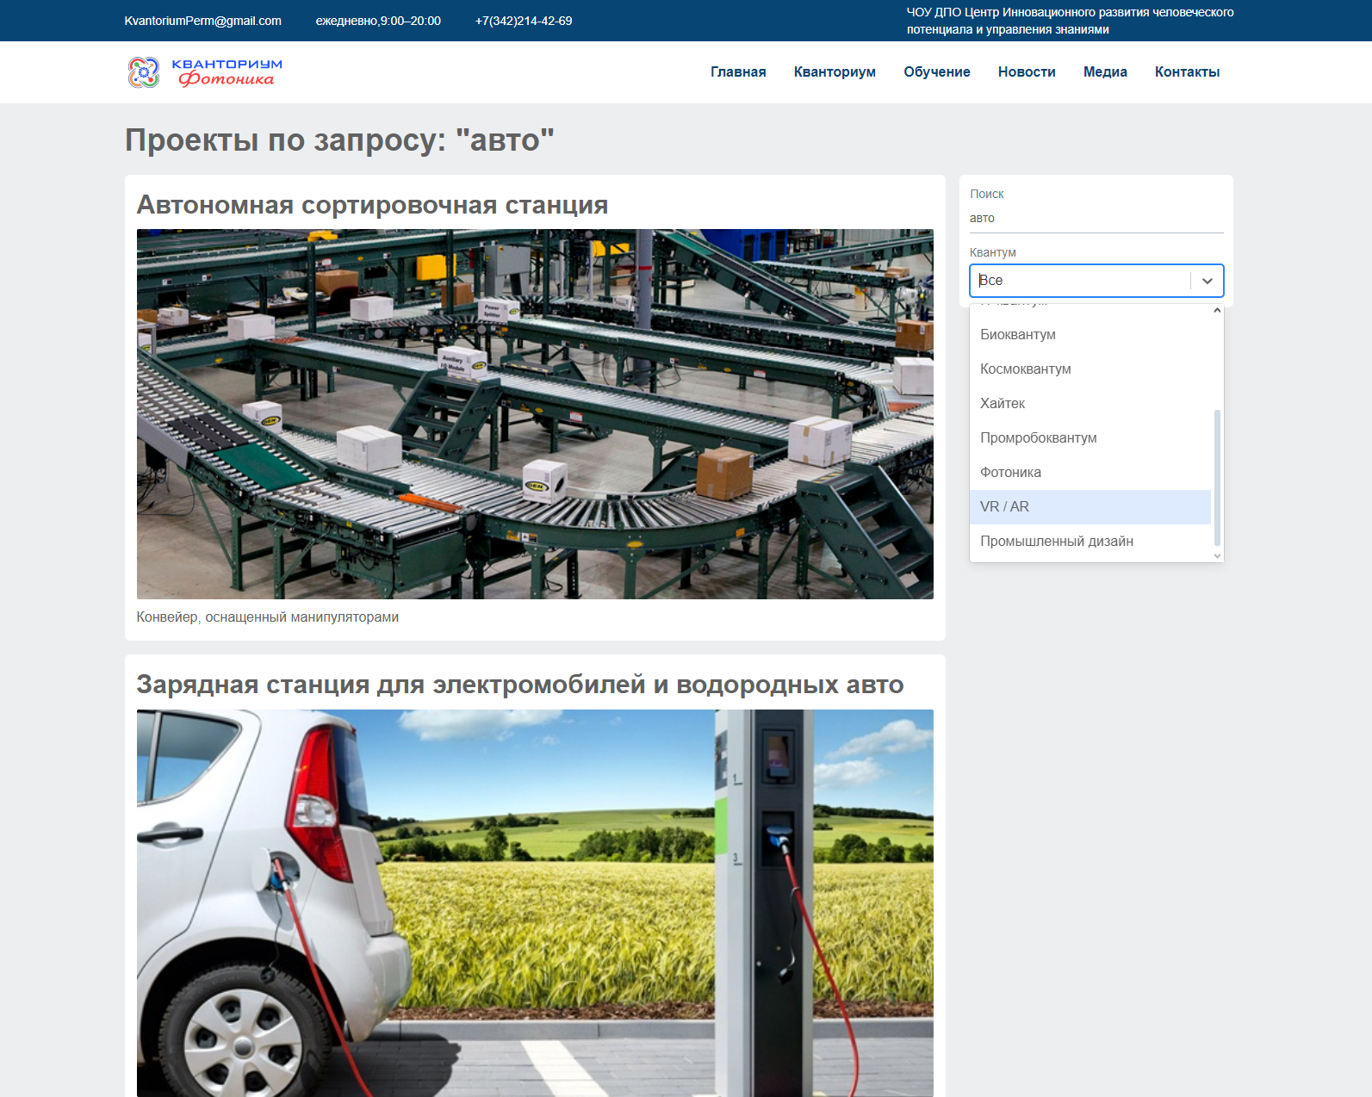Screen dimensions: 1372x1097
Task: Click the +7(342)214-42-69 phone number
Action: tap(524, 21)
